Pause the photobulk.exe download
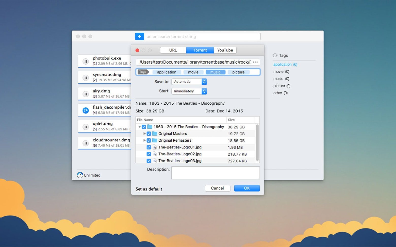Viewport: 396px width, 247px height. pos(86,61)
